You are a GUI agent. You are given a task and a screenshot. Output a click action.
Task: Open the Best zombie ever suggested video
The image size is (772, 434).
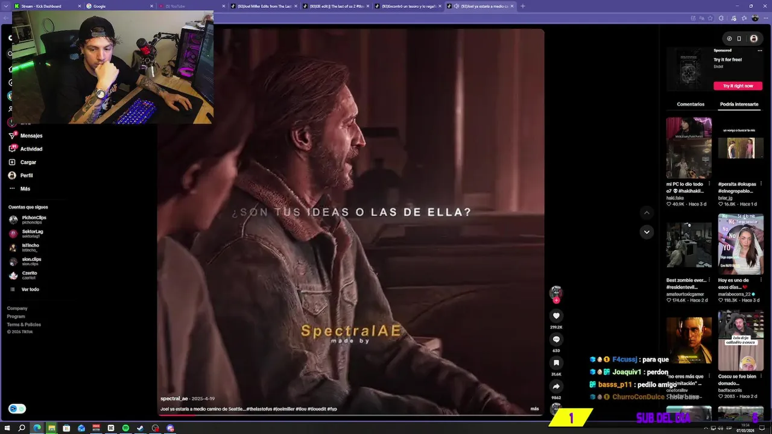(689, 244)
